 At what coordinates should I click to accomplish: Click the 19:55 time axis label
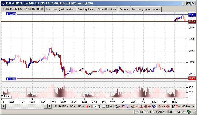(53, 102)
